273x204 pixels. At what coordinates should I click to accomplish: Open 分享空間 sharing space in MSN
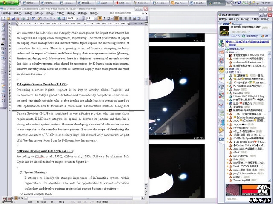(250, 36)
